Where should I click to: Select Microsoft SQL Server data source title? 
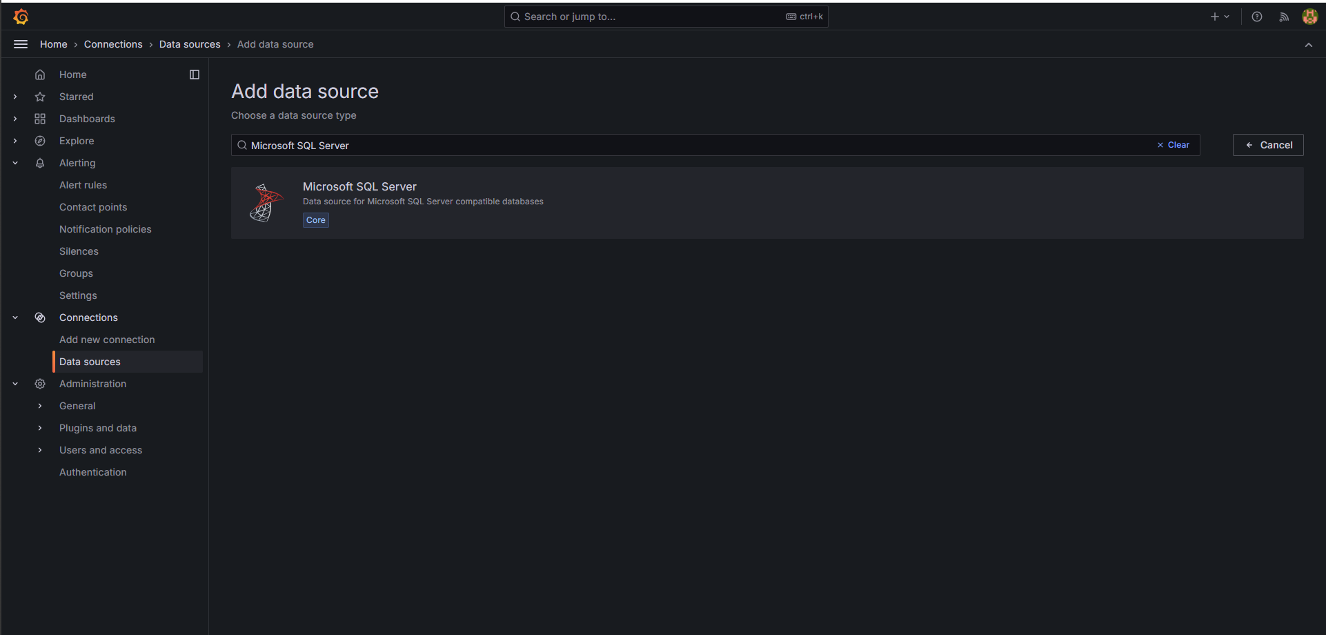(x=359, y=186)
